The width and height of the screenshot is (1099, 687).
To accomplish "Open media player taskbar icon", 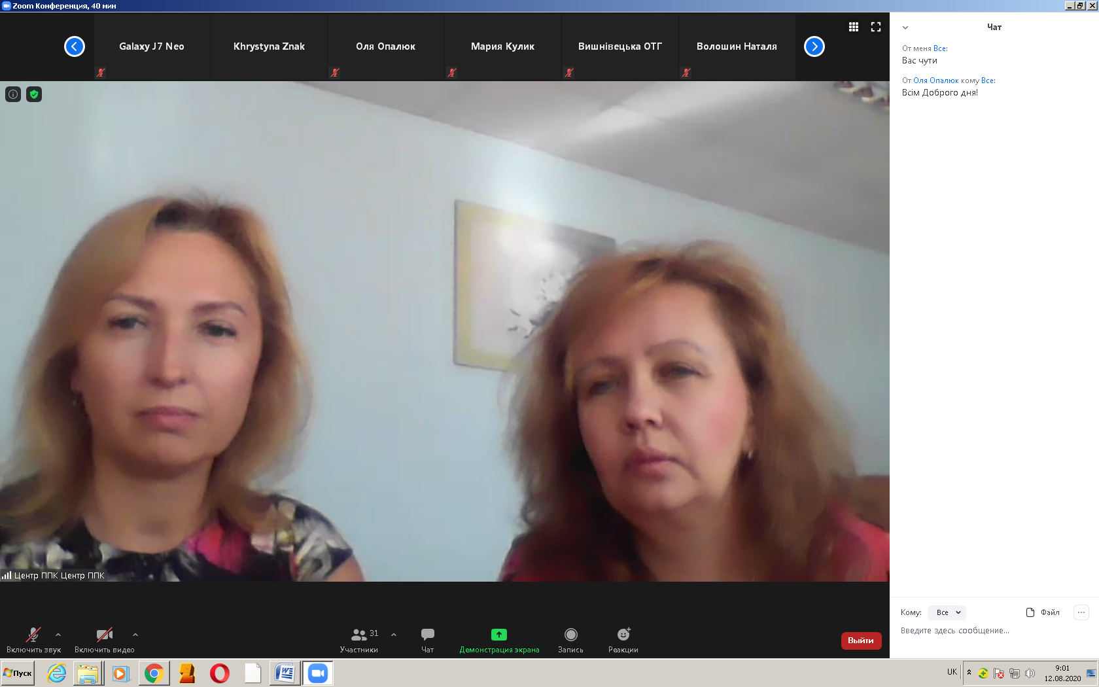I will [x=121, y=673].
